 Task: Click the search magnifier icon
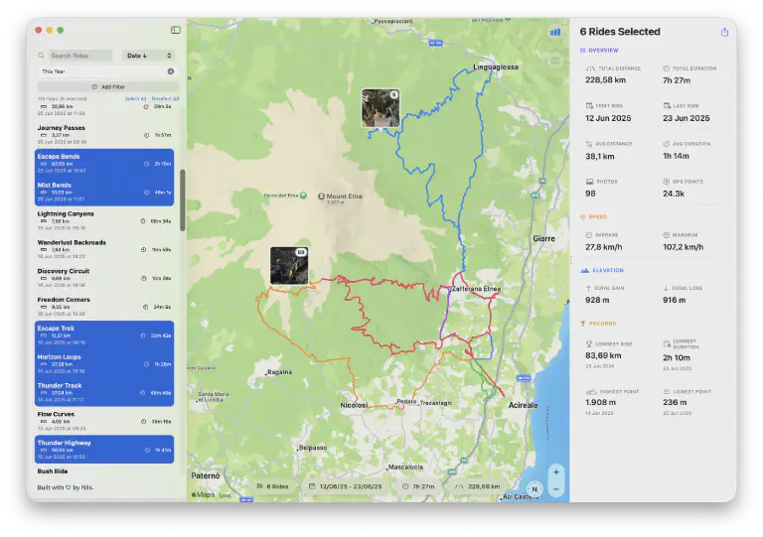41,56
